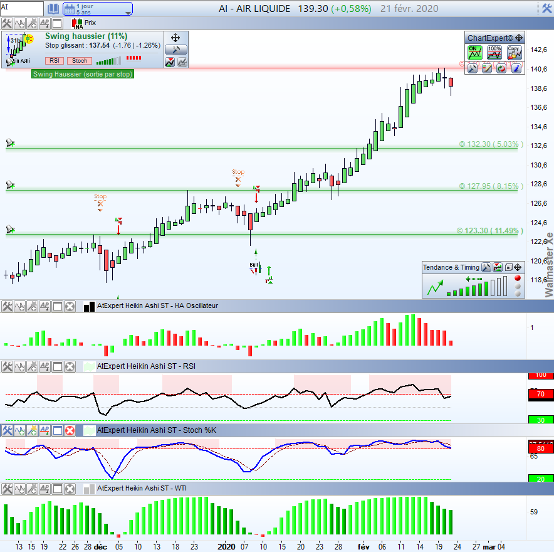
Task: Add an indicator to the price chart
Action: (x=20, y=23)
